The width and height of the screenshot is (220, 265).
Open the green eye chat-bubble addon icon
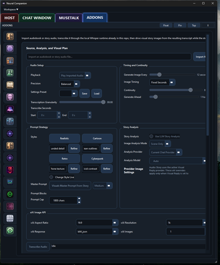pyautogui.click(x=10, y=231)
